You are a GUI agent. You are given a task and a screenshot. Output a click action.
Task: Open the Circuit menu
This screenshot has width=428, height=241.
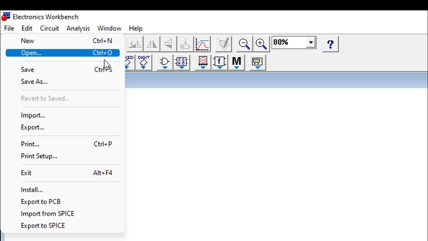[49, 28]
